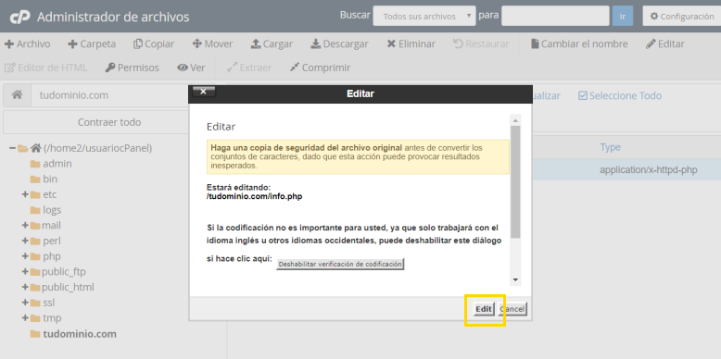This screenshot has width=721, height=359.
Task: Create a new file with Archivo
Action: click(28, 44)
